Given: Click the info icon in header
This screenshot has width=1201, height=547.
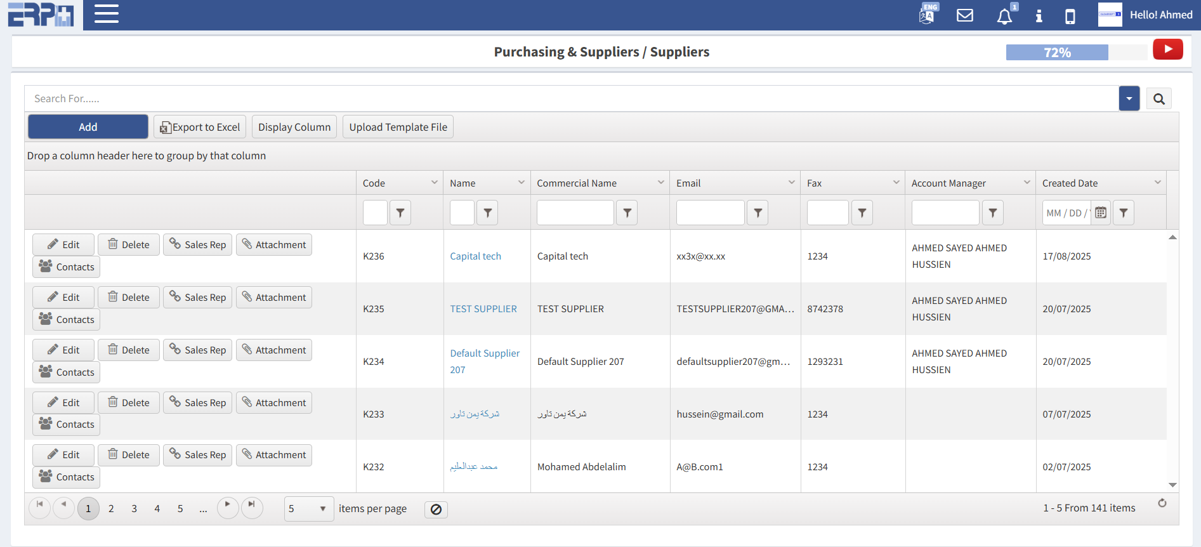Looking at the screenshot, I should pyautogui.click(x=1039, y=16).
